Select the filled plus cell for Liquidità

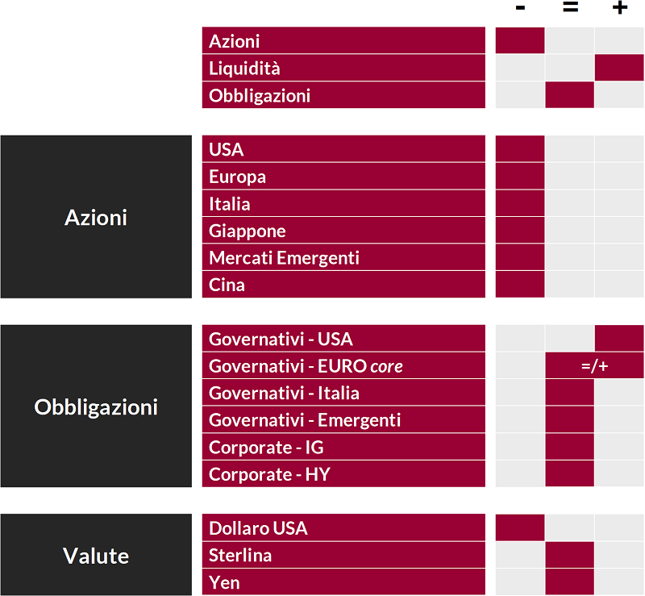(x=619, y=68)
